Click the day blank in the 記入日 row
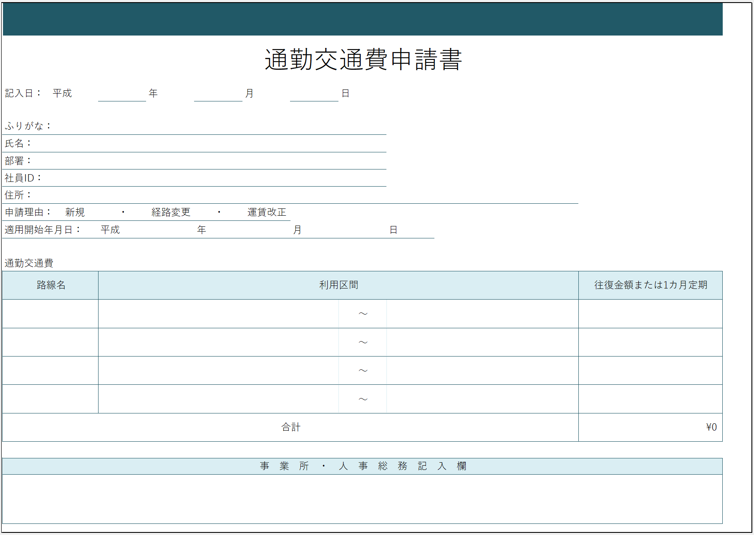The width and height of the screenshot is (754, 535). pyautogui.click(x=314, y=94)
